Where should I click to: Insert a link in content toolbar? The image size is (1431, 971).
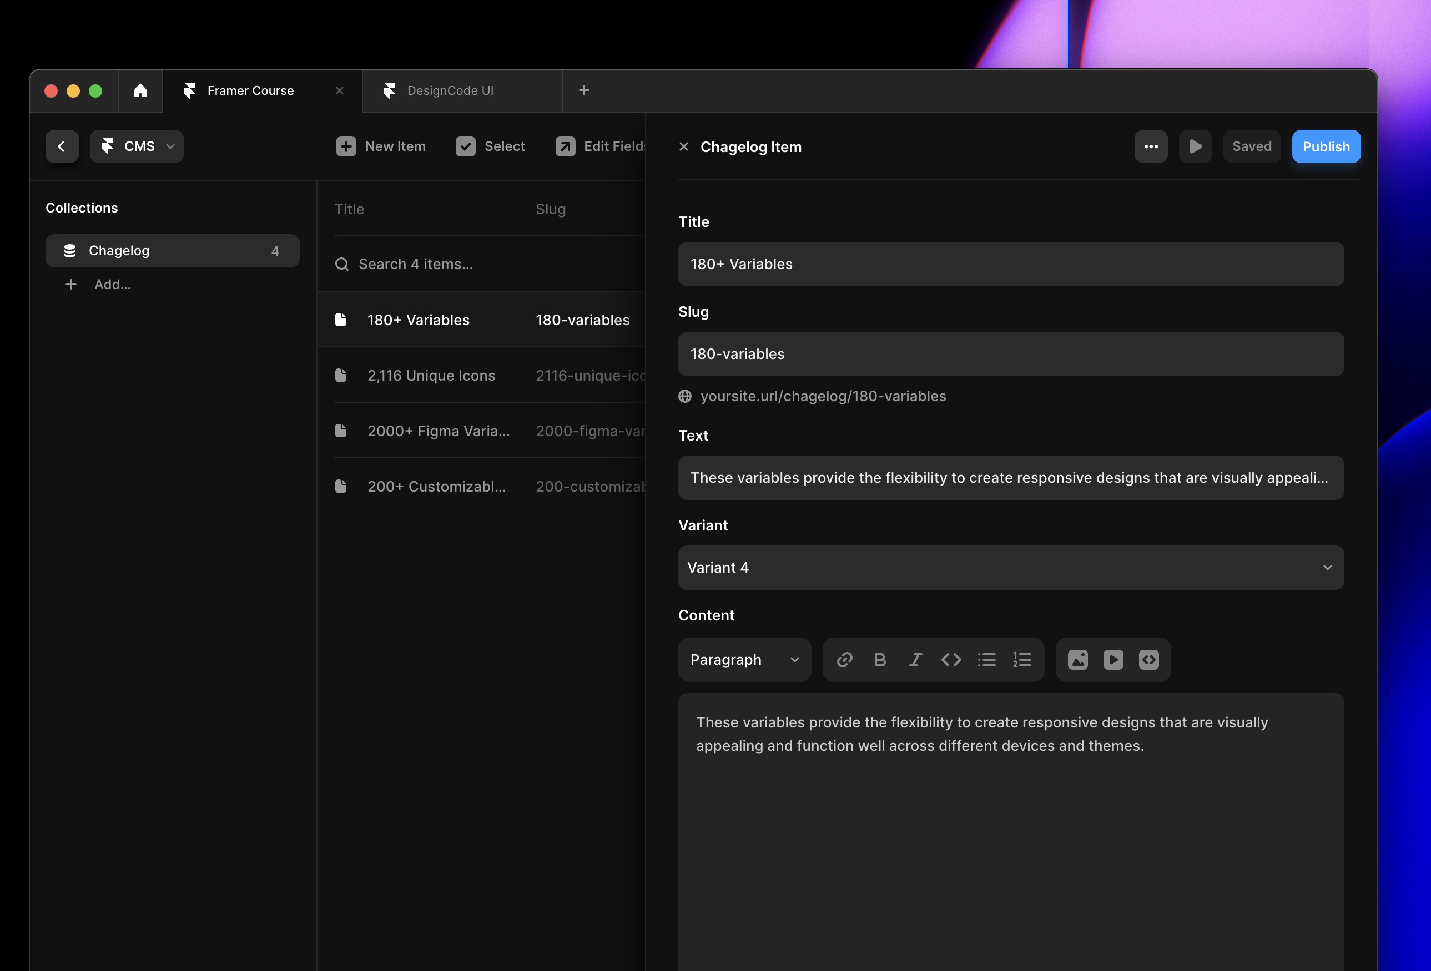[x=844, y=660]
